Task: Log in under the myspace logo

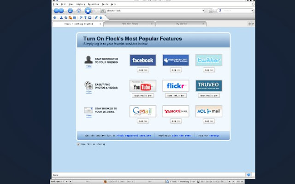Action: (176, 70)
